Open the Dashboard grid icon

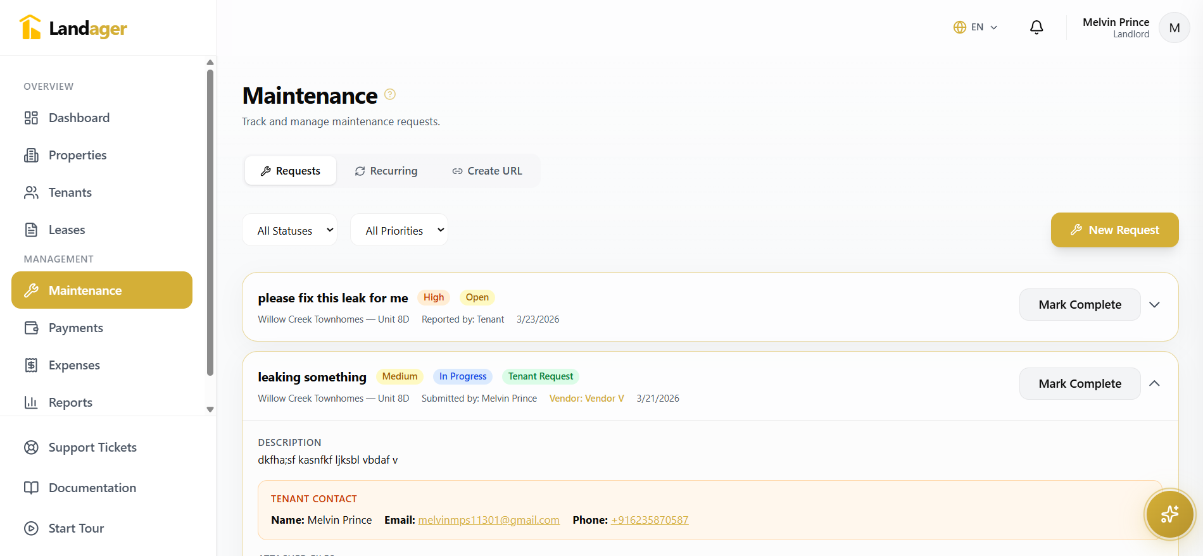click(31, 118)
